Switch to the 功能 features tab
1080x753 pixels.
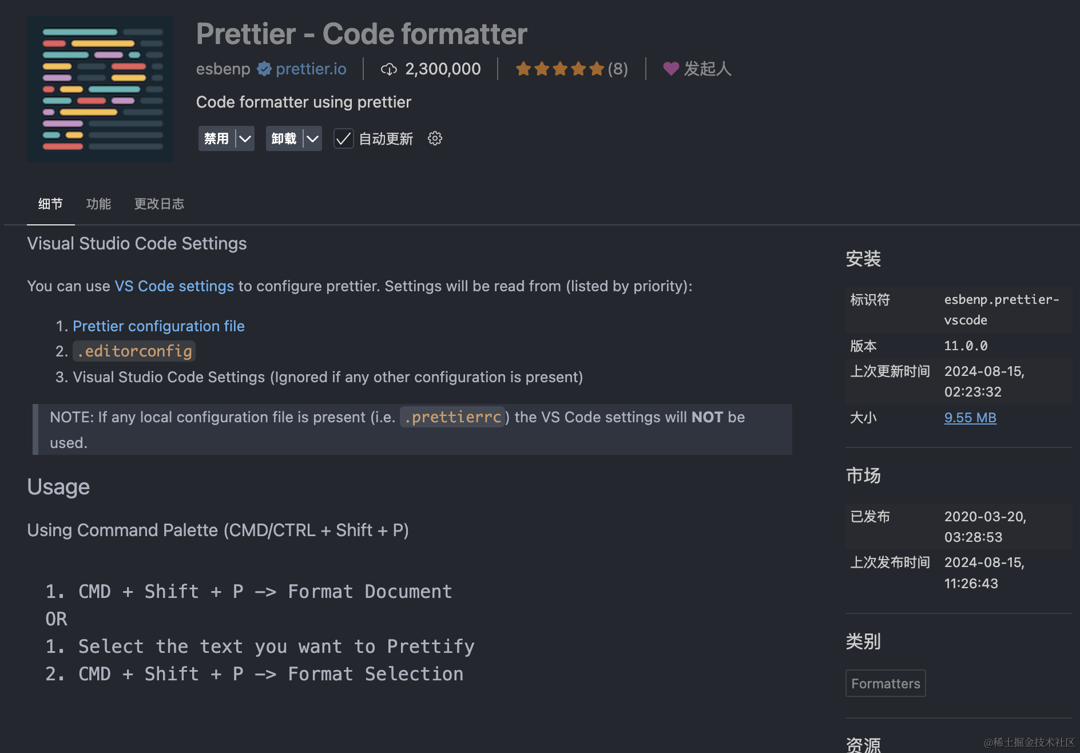[x=98, y=204]
